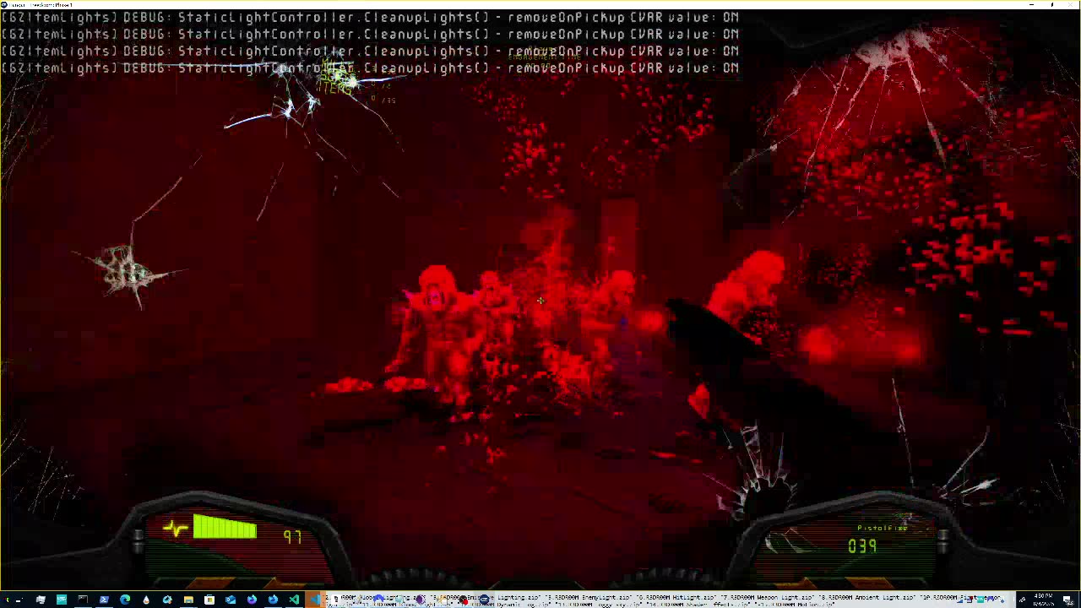Open the PowerShell taskbar icon

pyautogui.click(x=104, y=600)
